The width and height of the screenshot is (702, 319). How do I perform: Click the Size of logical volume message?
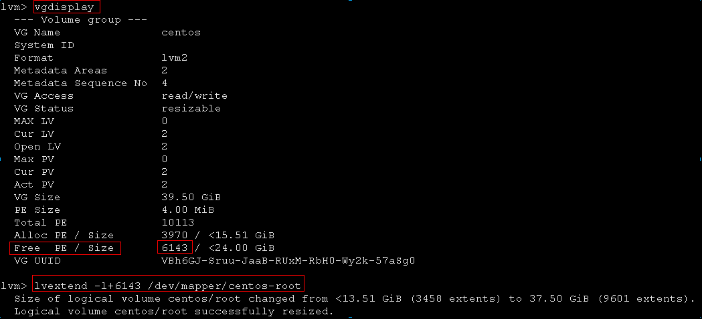tap(355, 298)
